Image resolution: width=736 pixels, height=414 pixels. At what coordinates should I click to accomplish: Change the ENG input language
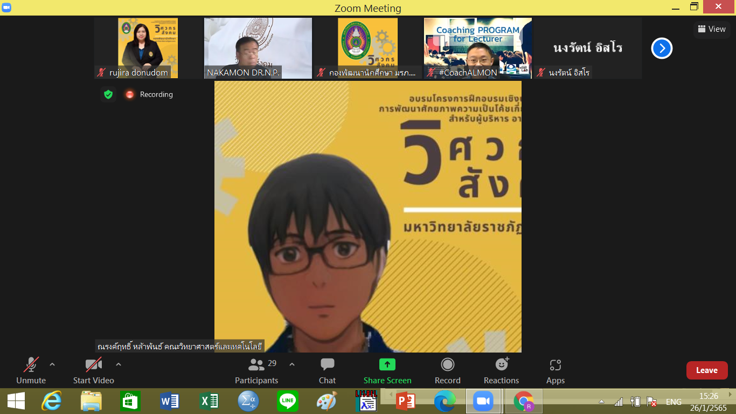(673, 402)
